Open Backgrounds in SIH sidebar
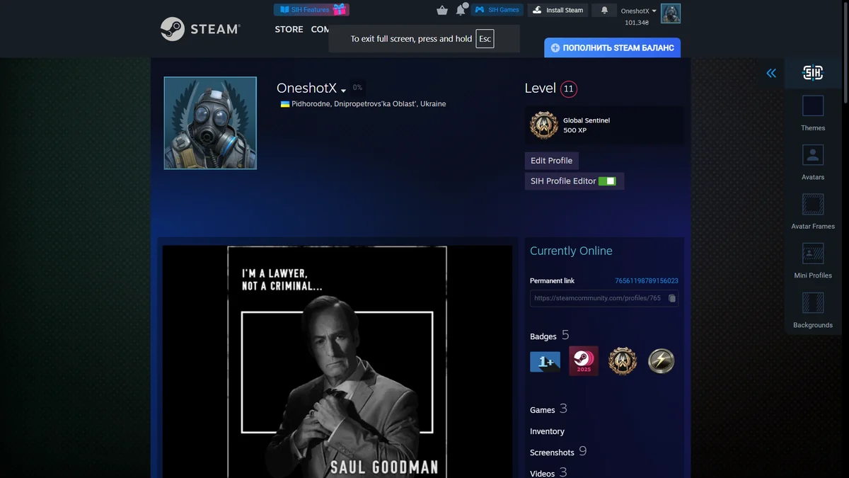 (x=813, y=310)
